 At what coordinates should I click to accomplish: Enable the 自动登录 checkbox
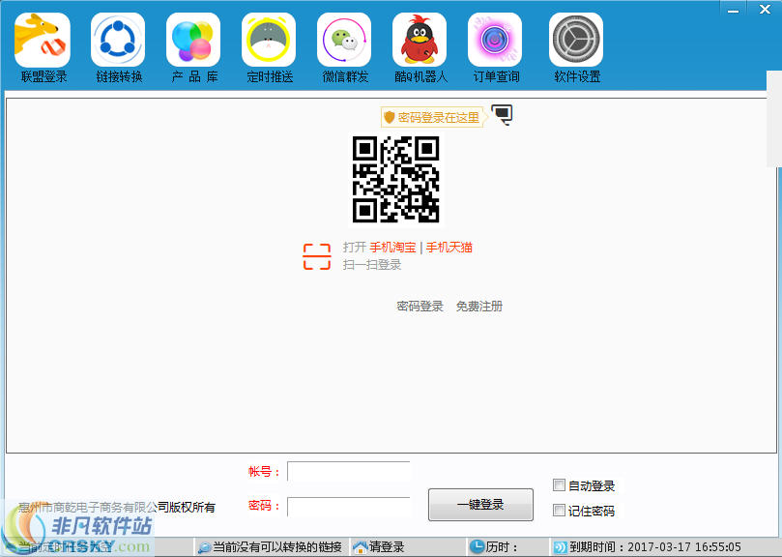point(559,485)
